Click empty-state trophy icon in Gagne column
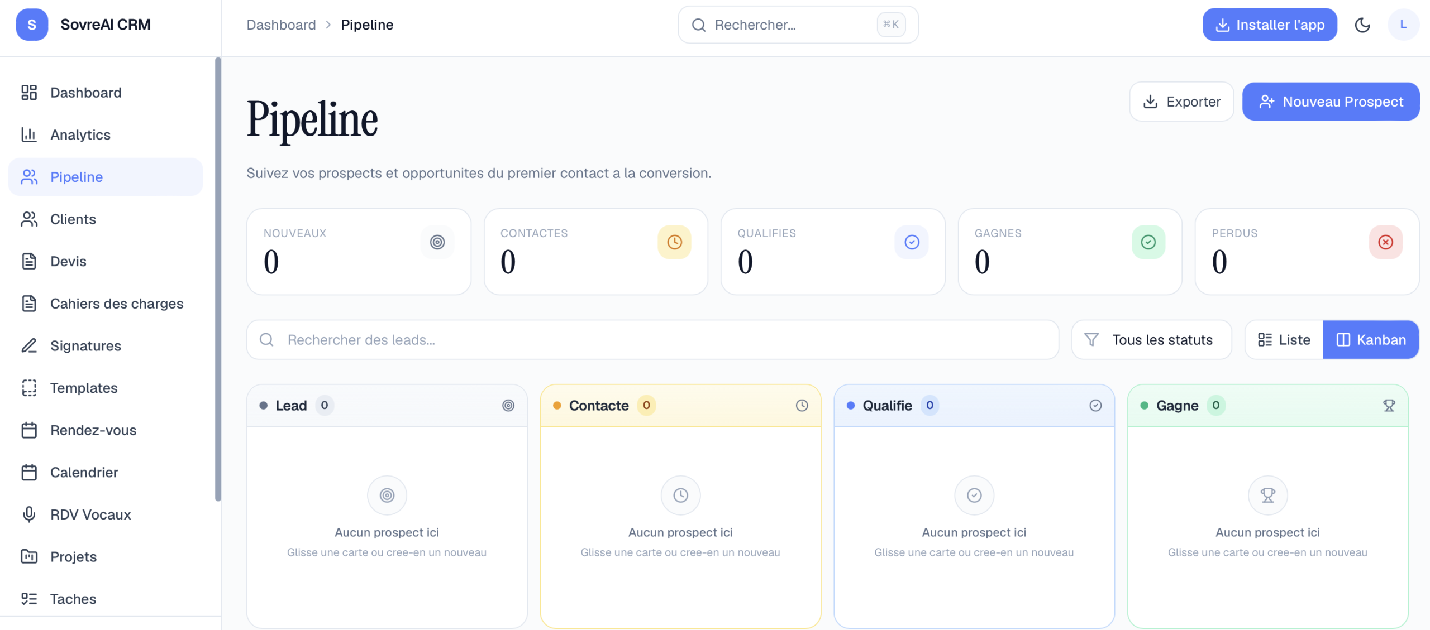This screenshot has width=1430, height=630. coord(1268,495)
